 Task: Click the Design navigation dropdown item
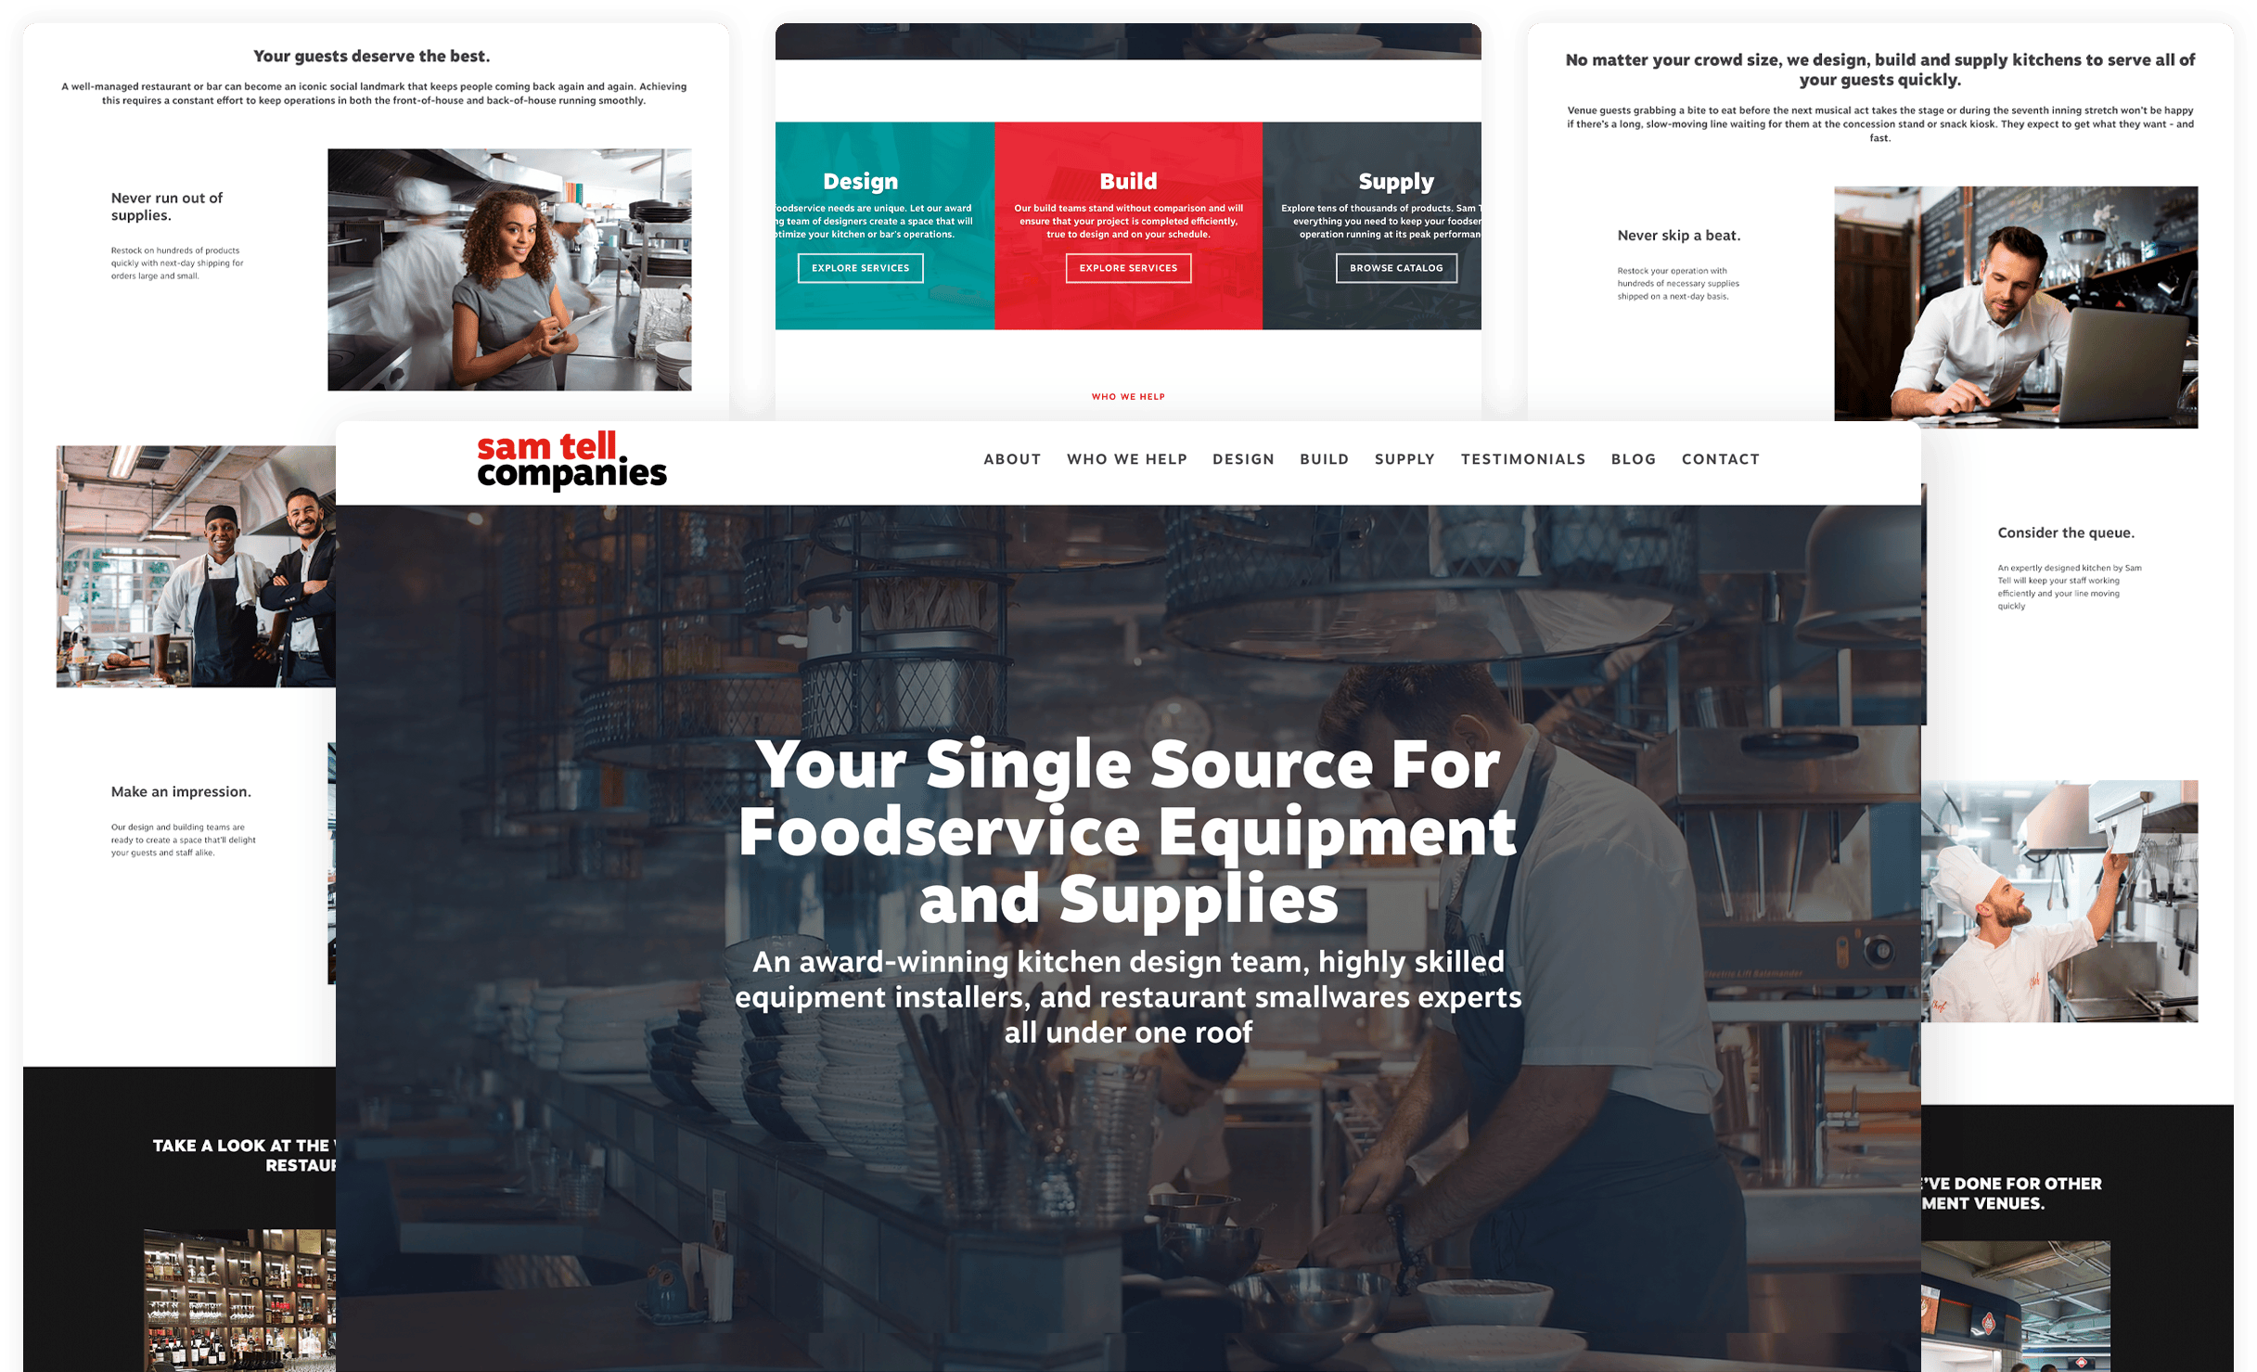tap(1243, 459)
